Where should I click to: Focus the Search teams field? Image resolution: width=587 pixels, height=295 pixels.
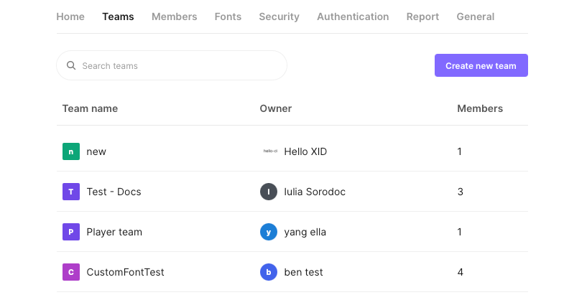(180, 66)
